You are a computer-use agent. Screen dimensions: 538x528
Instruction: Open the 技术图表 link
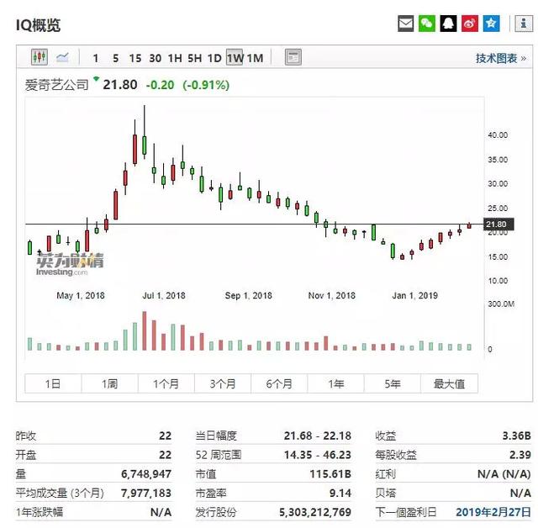tap(501, 58)
